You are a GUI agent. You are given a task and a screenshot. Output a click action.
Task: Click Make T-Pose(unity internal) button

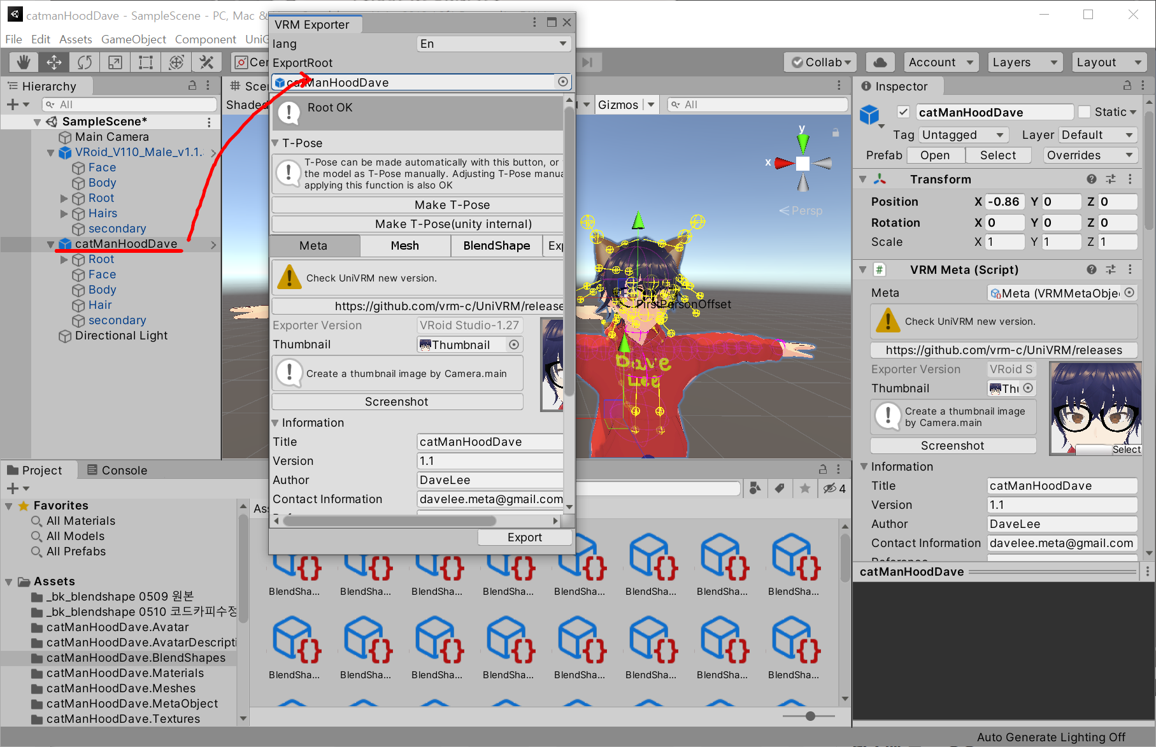pyautogui.click(x=418, y=224)
